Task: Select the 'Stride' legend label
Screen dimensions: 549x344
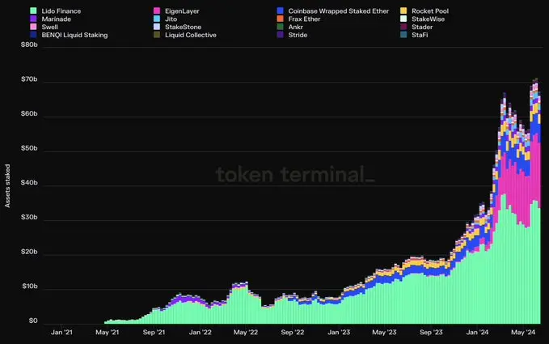Action: pyautogui.click(x=298, y=35)
